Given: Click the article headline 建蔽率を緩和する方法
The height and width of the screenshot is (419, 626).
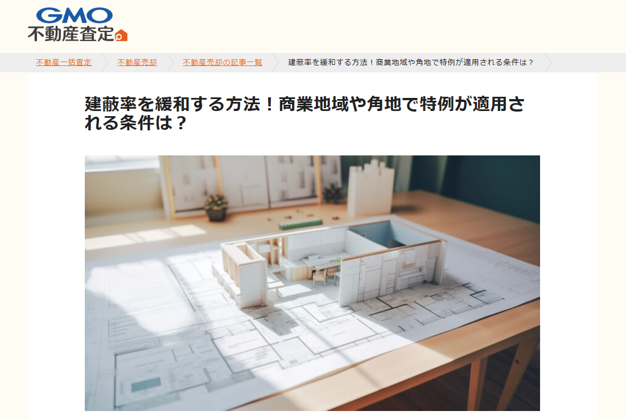Looking at the screenshot, I should point(304,113).
